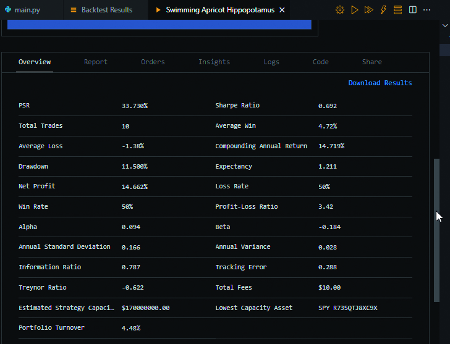450x344 pixels.
Task: Click the Alpha value 0.094
Action: tap(131, 227)
